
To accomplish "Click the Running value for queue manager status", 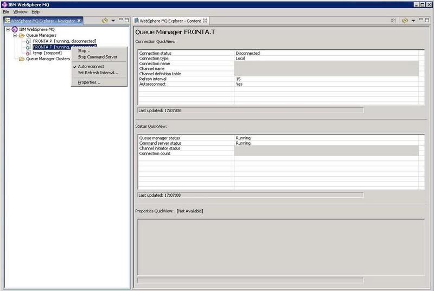I will tap(243, 138).
